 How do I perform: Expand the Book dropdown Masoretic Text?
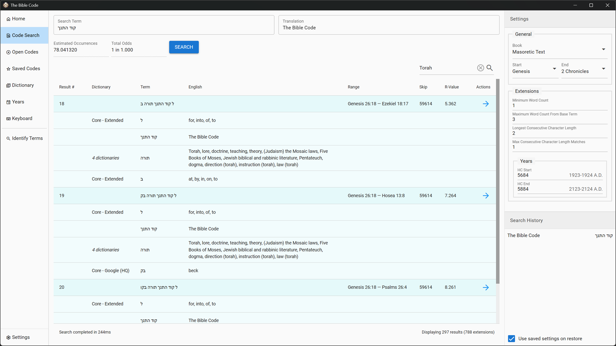pyautogui.click(x=560, y=52)
